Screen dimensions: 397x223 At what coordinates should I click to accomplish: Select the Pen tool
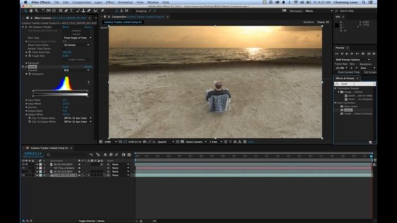[66, 11]
